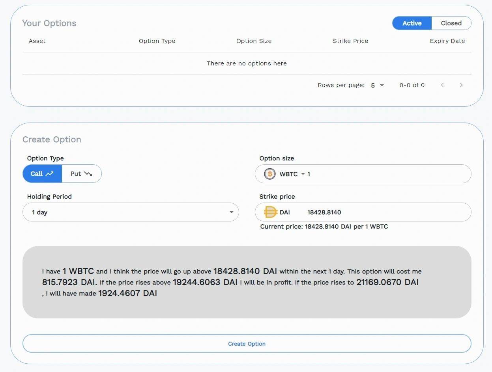Viewport: 492px width, 372px height.
Task: Click the 'There are no options here' message
Action: pyautogui.click(x=247, y=63)
